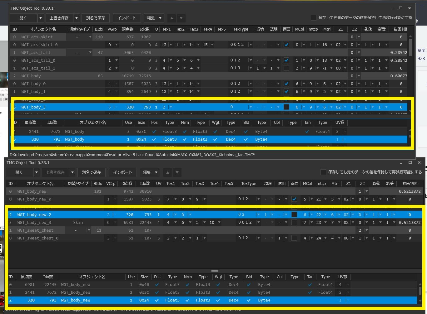
Task: Expand the 開く dropdown arrow in the lower window
Action: coord(37,172)
